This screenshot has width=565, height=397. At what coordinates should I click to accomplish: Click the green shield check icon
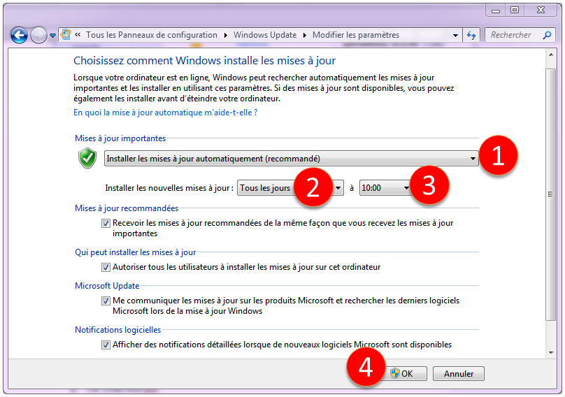pos(87,158)
